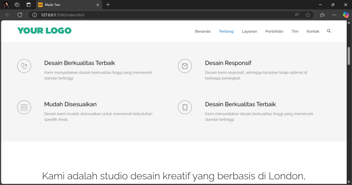Open the Favorites list icon in toolbar
The height and width of the screenshot is (185, 352).
[x=323, y=15]
